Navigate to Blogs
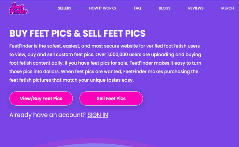This screenshot has width=239, height=147. [165, 8]
